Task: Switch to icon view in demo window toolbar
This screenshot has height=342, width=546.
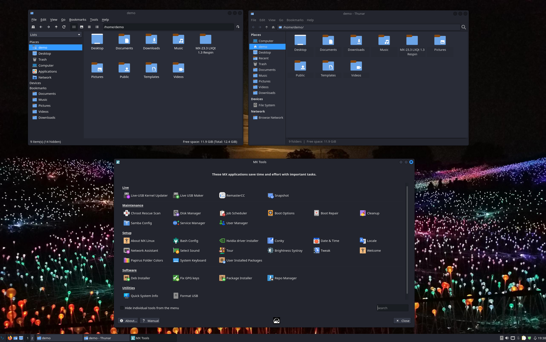Action: point(74,27)
